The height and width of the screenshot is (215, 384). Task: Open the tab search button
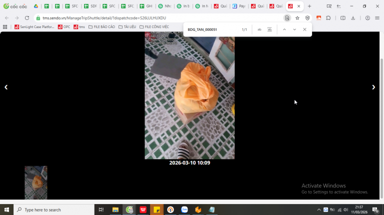[x=329, y=6]
